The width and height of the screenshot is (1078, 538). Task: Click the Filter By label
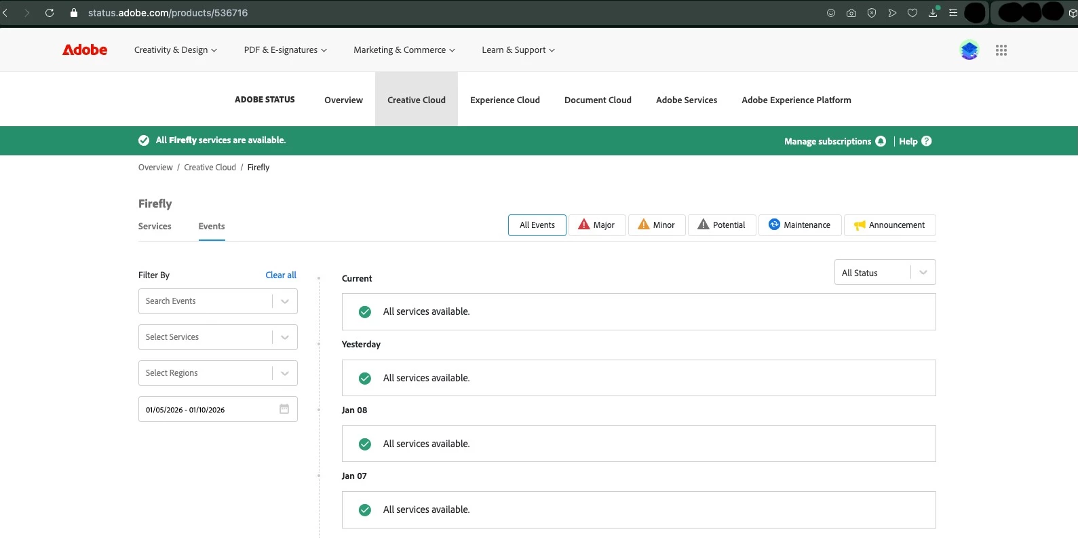[154, 275]
